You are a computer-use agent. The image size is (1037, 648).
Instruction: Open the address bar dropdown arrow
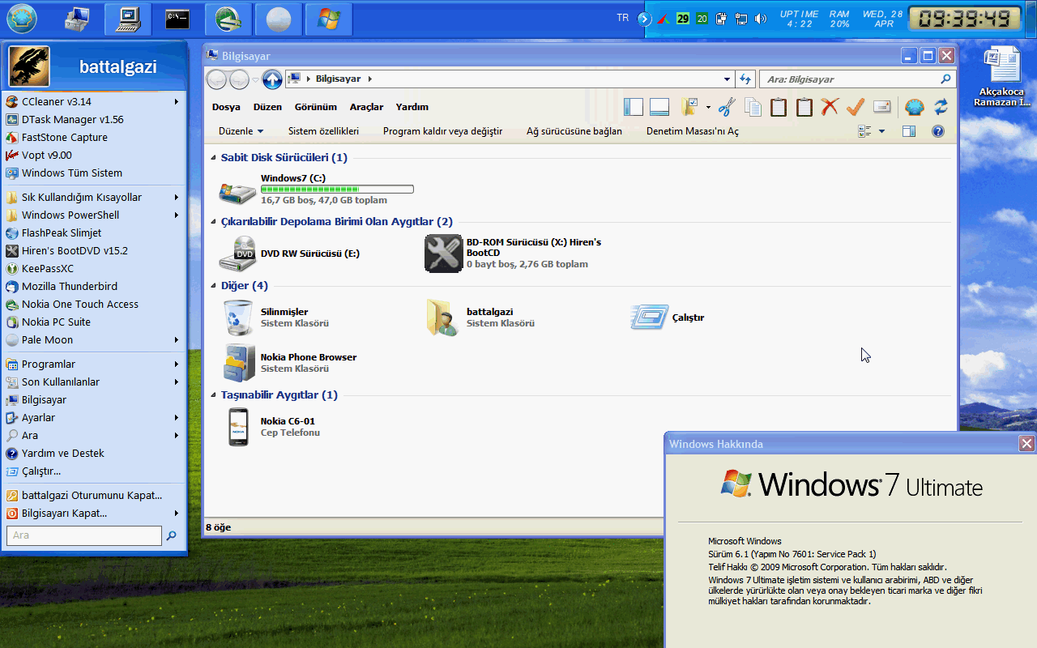[727, 79]
